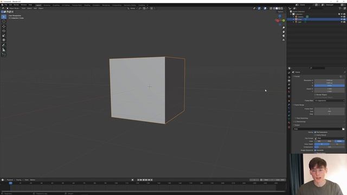Select RGBA color mode button
Image resolution: width=347 pixels, height=195 pixels.
[339, 141]
